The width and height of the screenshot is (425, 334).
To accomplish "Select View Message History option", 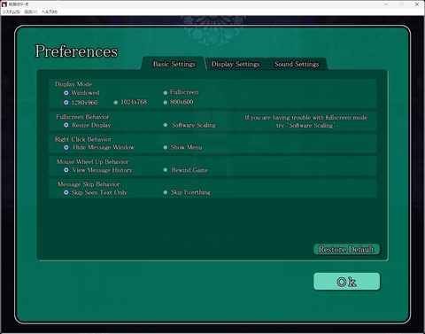I will tap(98, 170).
